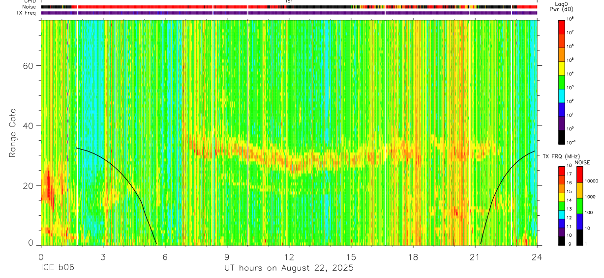The height and width of the screenshot is (278, 604).
Task: Click the 10000 label on the NOISE scale
Action: pos(591,181)
